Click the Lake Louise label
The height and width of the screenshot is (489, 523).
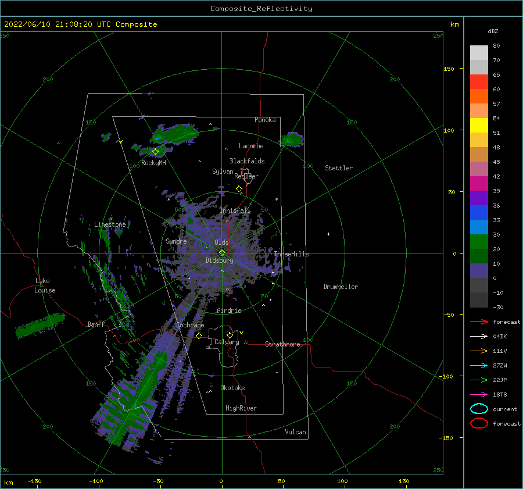coord(45,285)
